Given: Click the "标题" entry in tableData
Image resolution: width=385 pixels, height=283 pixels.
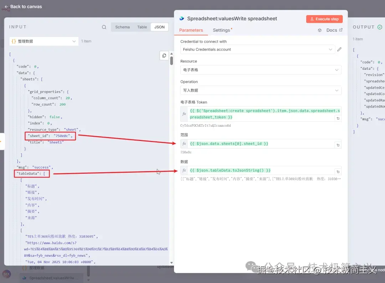Looking at the screenshot, I should click(31, 186).
